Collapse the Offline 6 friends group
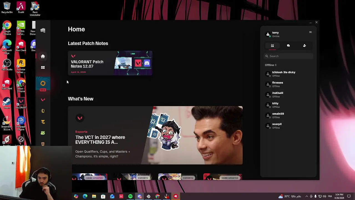This screenshot has width=355, height=200. click(271, 65)
